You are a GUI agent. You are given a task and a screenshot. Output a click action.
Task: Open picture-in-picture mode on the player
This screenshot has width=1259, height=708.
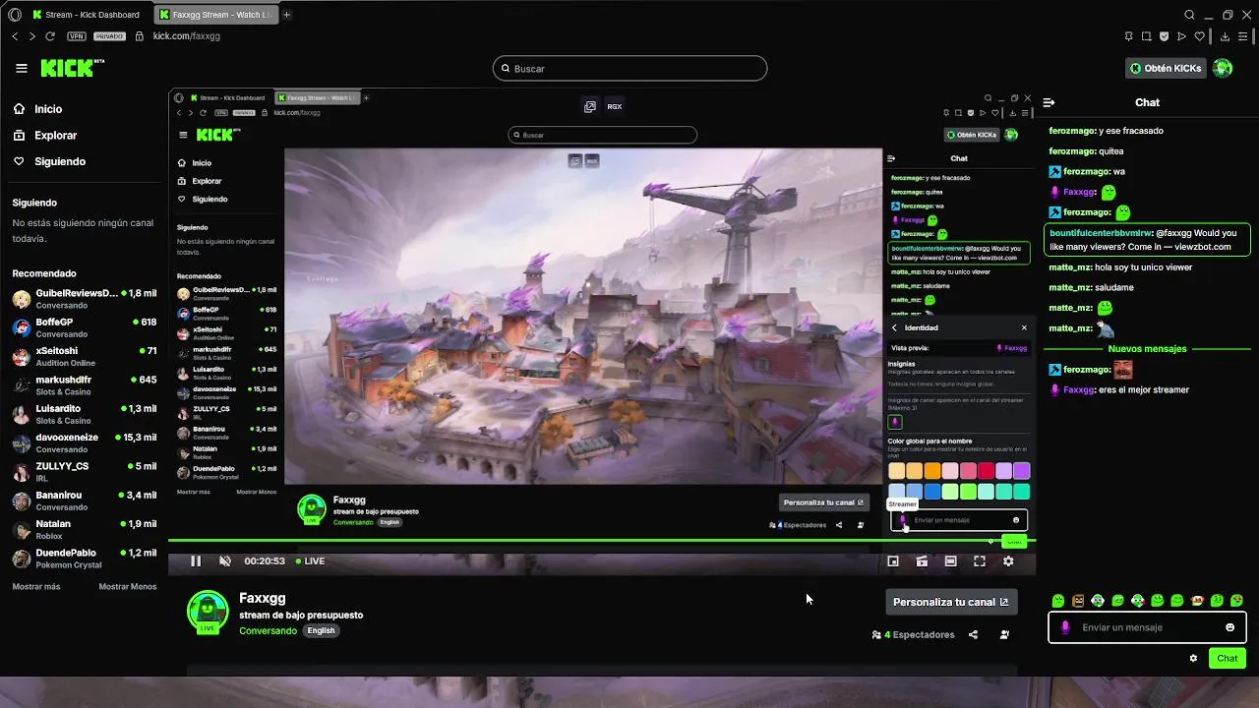(893, 560)
